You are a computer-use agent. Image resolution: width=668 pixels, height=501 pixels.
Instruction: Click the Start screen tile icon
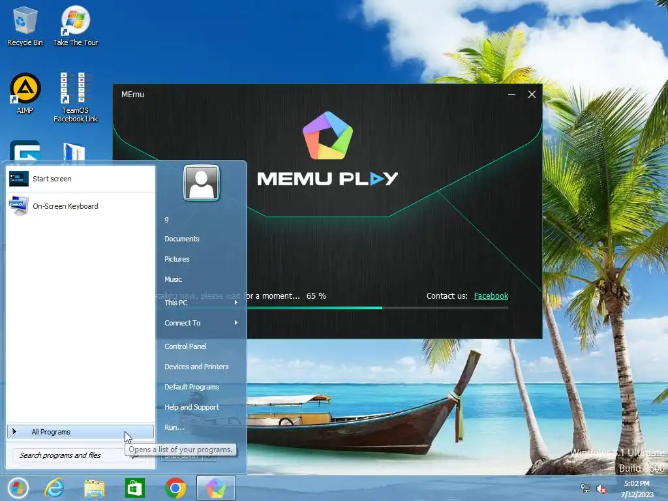pyautogui.click(x=19, y=179)
